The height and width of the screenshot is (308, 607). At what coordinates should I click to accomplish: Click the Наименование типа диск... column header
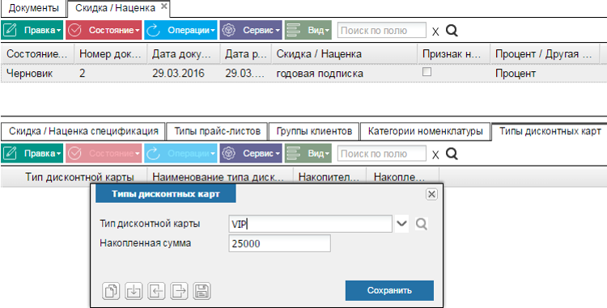point(219,177)
